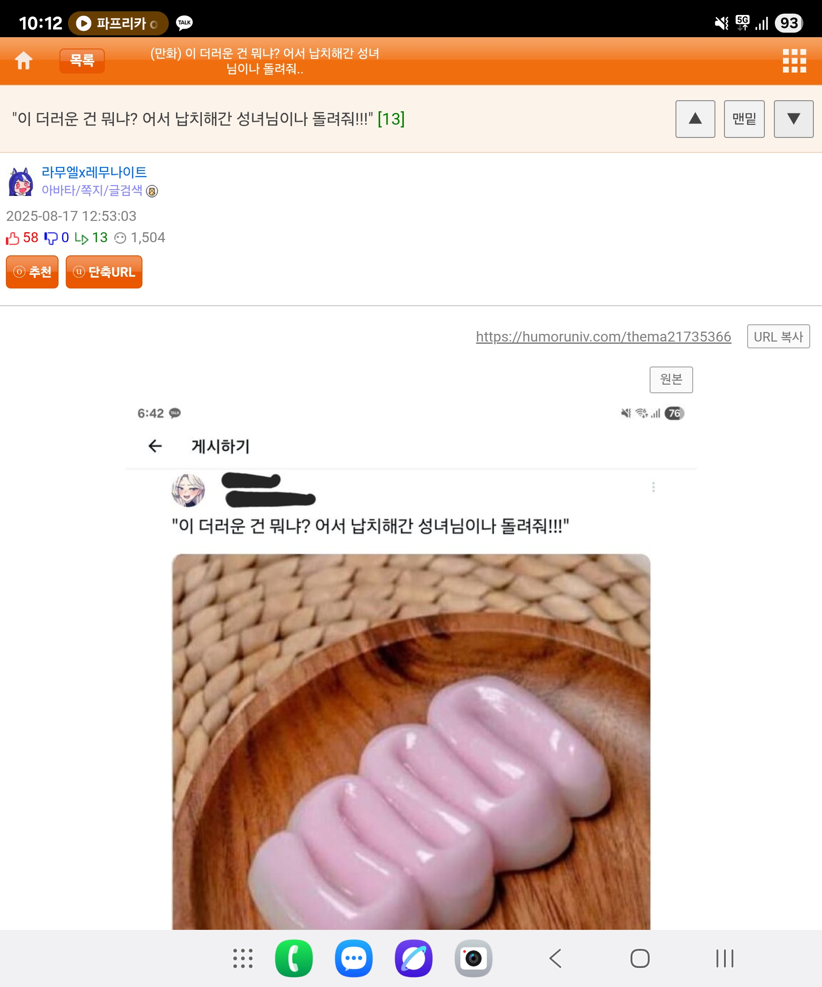The height and width of the screenshot is (987, 822).
Task: Open the grid menu icon
Action: tap(794, 61)
